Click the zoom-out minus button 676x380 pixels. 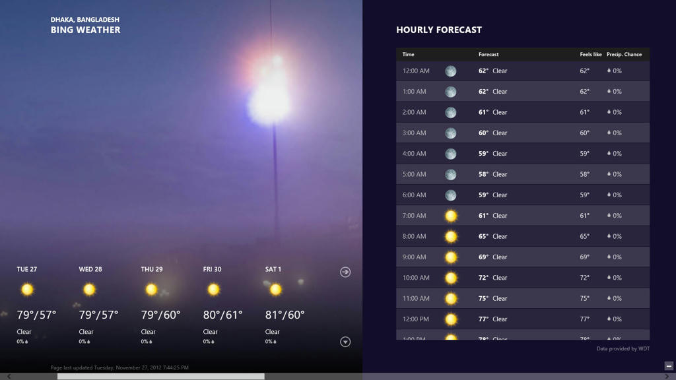(x=669, y=366)
